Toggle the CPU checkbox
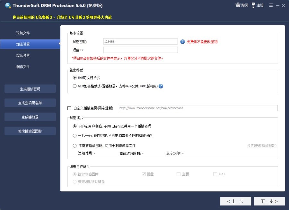Image resolution: width=289 pixels, height=210 pixels. [215, 174]
